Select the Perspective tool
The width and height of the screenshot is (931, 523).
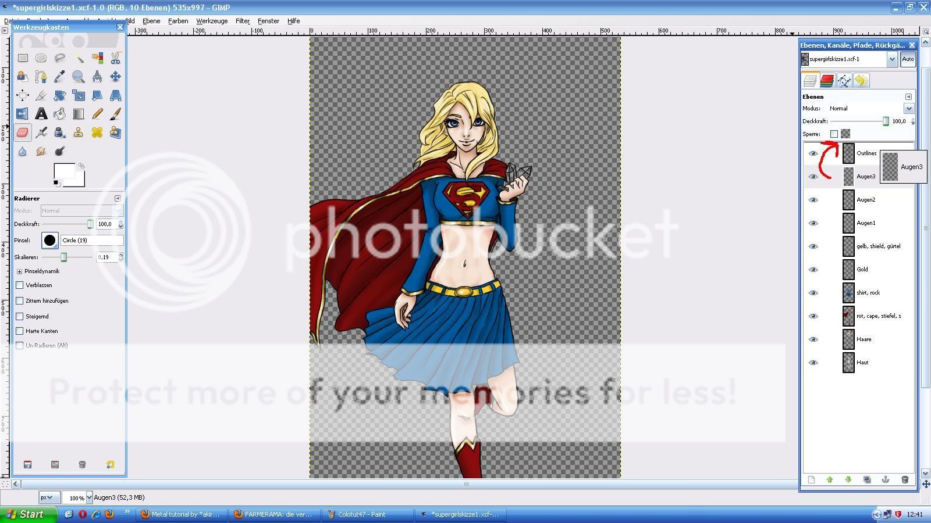116,95
